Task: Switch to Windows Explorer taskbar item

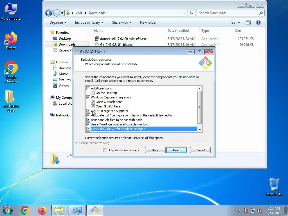Action: 59,210
